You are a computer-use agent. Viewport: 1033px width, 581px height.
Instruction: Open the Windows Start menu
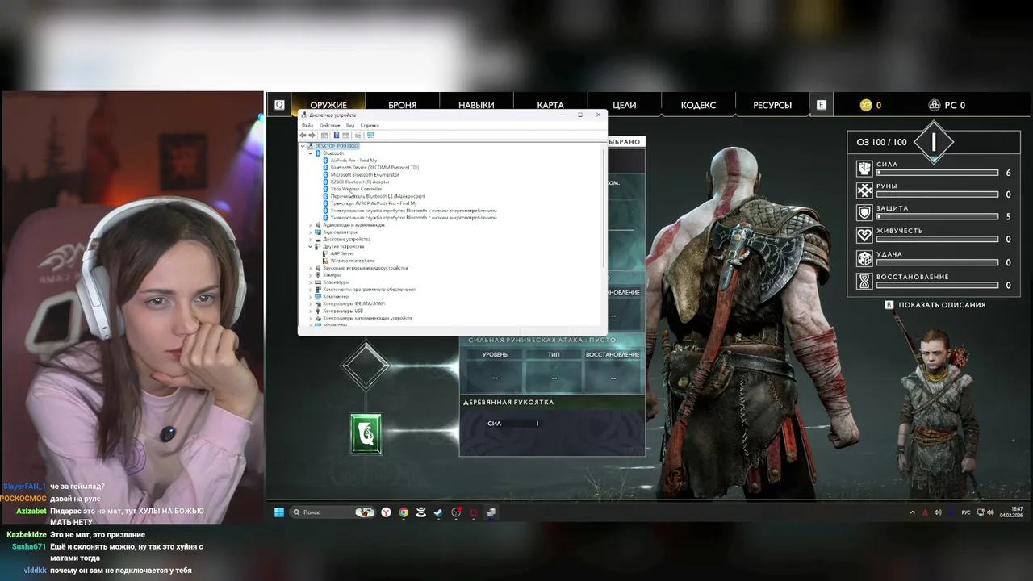tap(279, 512)
